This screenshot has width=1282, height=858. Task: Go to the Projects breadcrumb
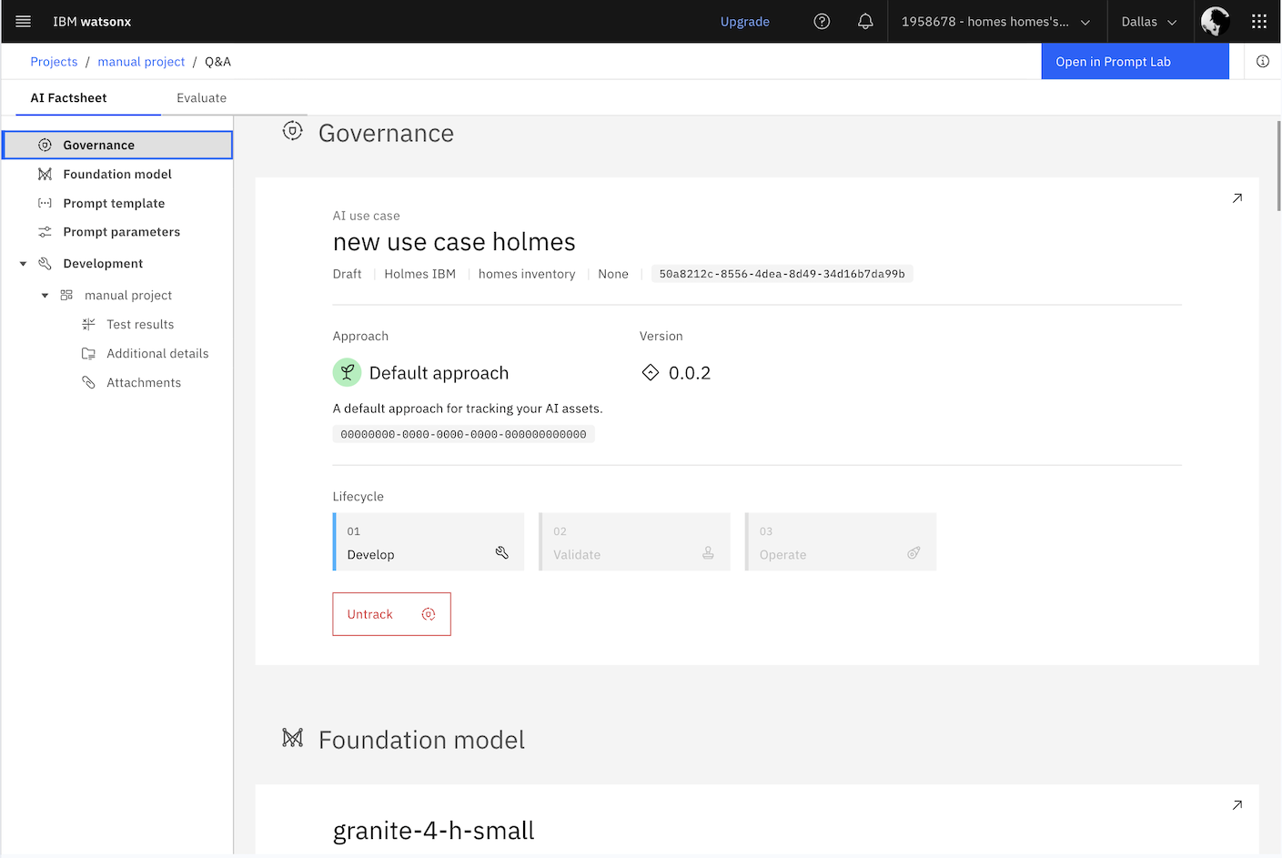coord(54,61)
